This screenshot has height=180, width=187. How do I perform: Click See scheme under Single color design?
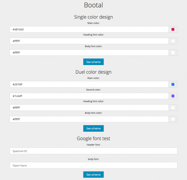click(93, 62)
